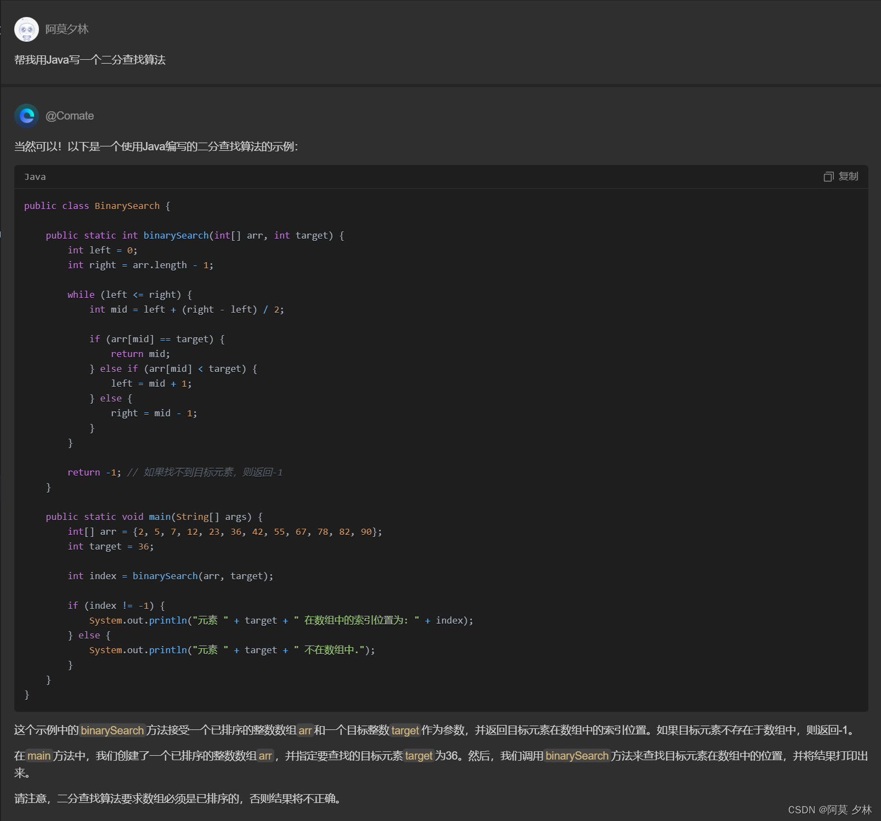Click the 'right = mid - 1;' line

coord(154,413)
